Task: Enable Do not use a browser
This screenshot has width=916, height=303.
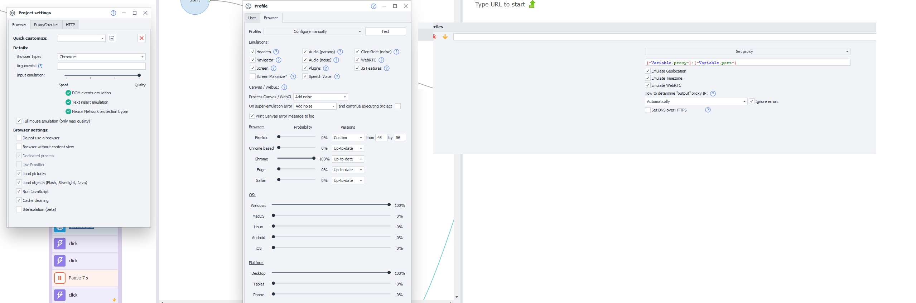Action: [19, 138]
